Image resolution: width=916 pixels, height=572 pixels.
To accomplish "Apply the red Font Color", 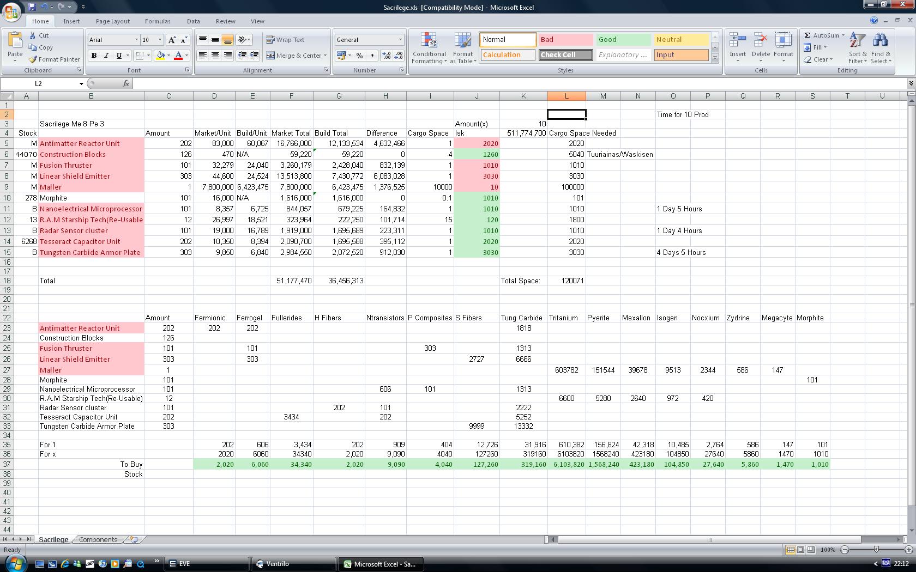I will (x=178, y=56).
